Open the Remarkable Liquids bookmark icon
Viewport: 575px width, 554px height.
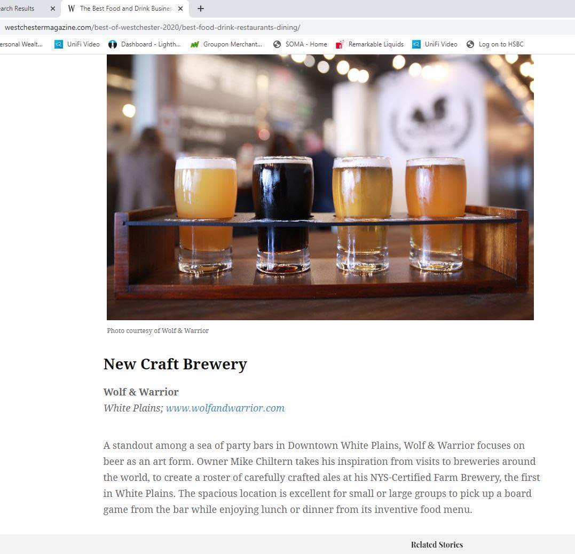(x=340, y=44)
